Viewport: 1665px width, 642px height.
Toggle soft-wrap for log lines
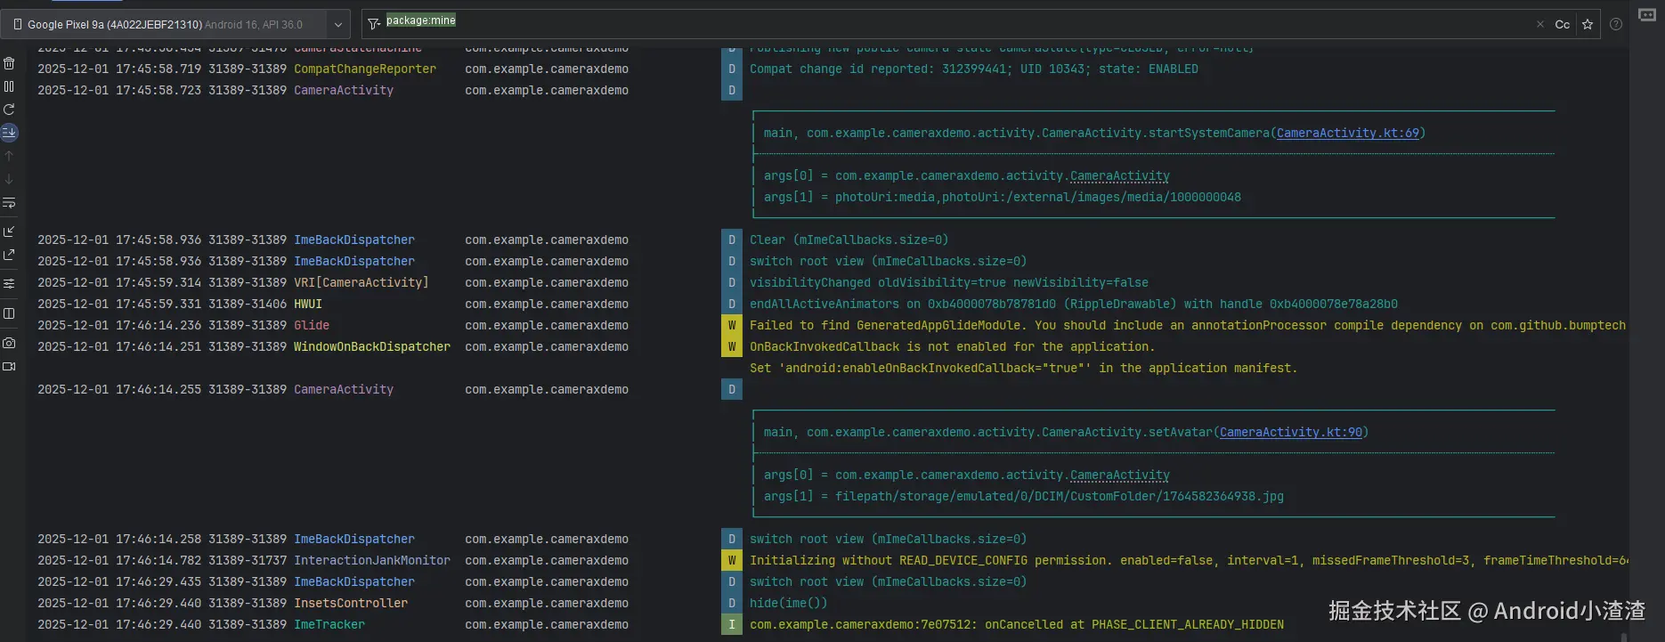[9, 203]
